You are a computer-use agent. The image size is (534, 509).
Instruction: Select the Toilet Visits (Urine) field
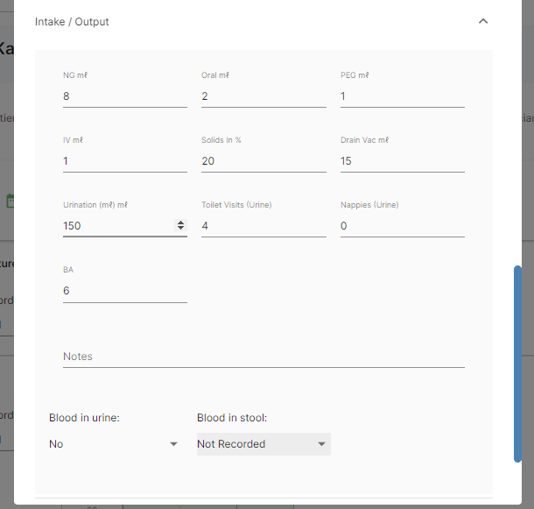263,226
